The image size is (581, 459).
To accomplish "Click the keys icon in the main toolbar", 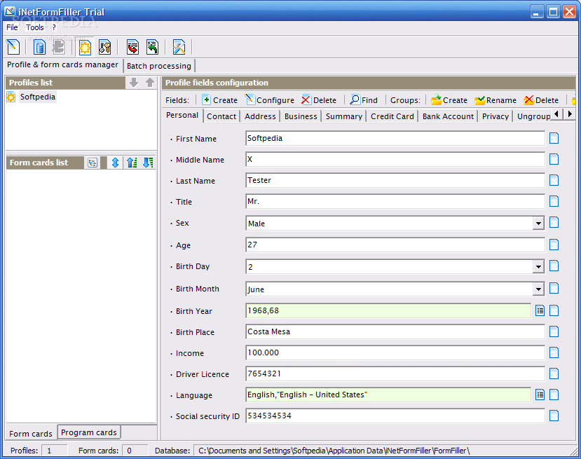I will [104, 47].
